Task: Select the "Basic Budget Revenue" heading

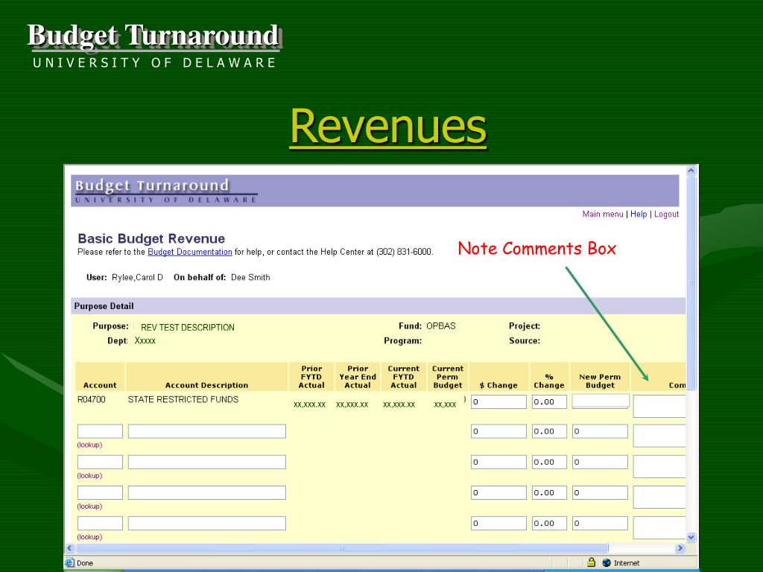Action: point(151,238)
